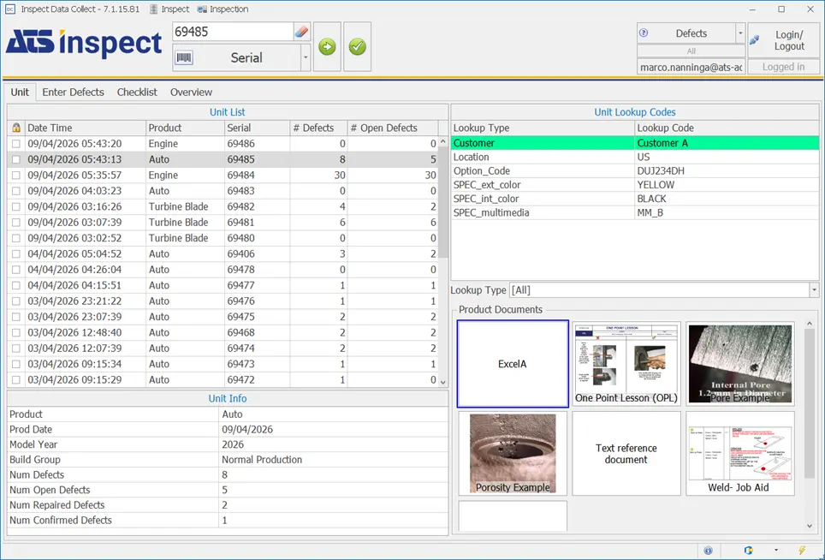Click Unit List scrollbar down arrow
The image size is (825, 560).
pyautogui.click(x=443, y=382)
